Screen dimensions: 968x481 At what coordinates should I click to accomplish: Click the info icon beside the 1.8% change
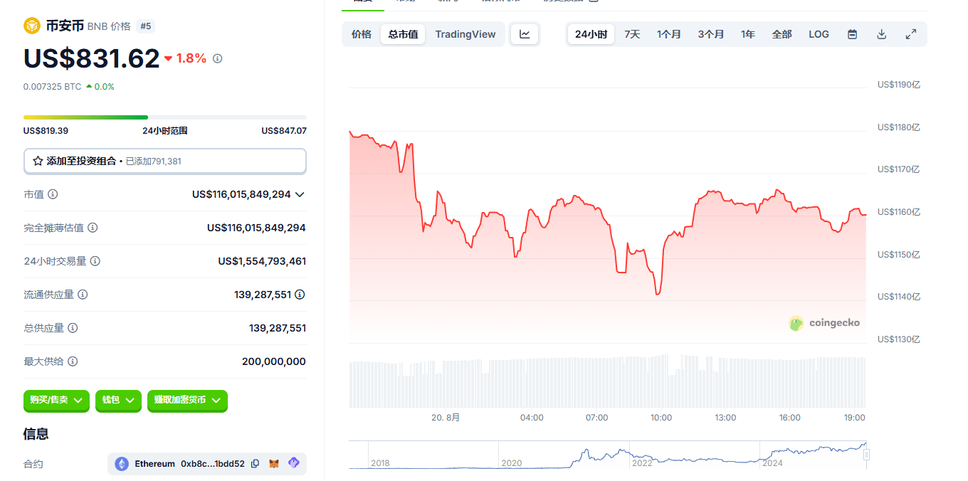pyautogui.click(x=218, y=58)
